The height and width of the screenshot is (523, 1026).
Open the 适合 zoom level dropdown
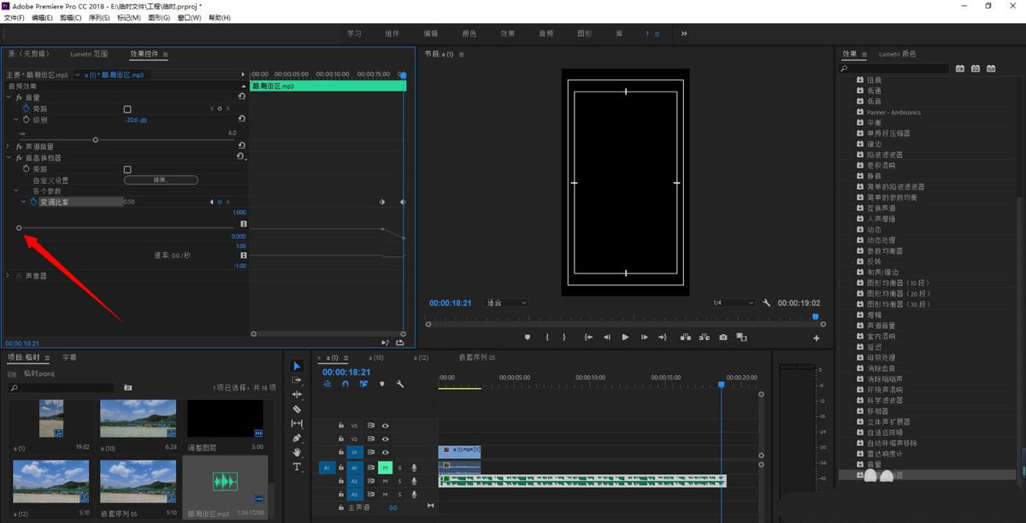[506, 303]
